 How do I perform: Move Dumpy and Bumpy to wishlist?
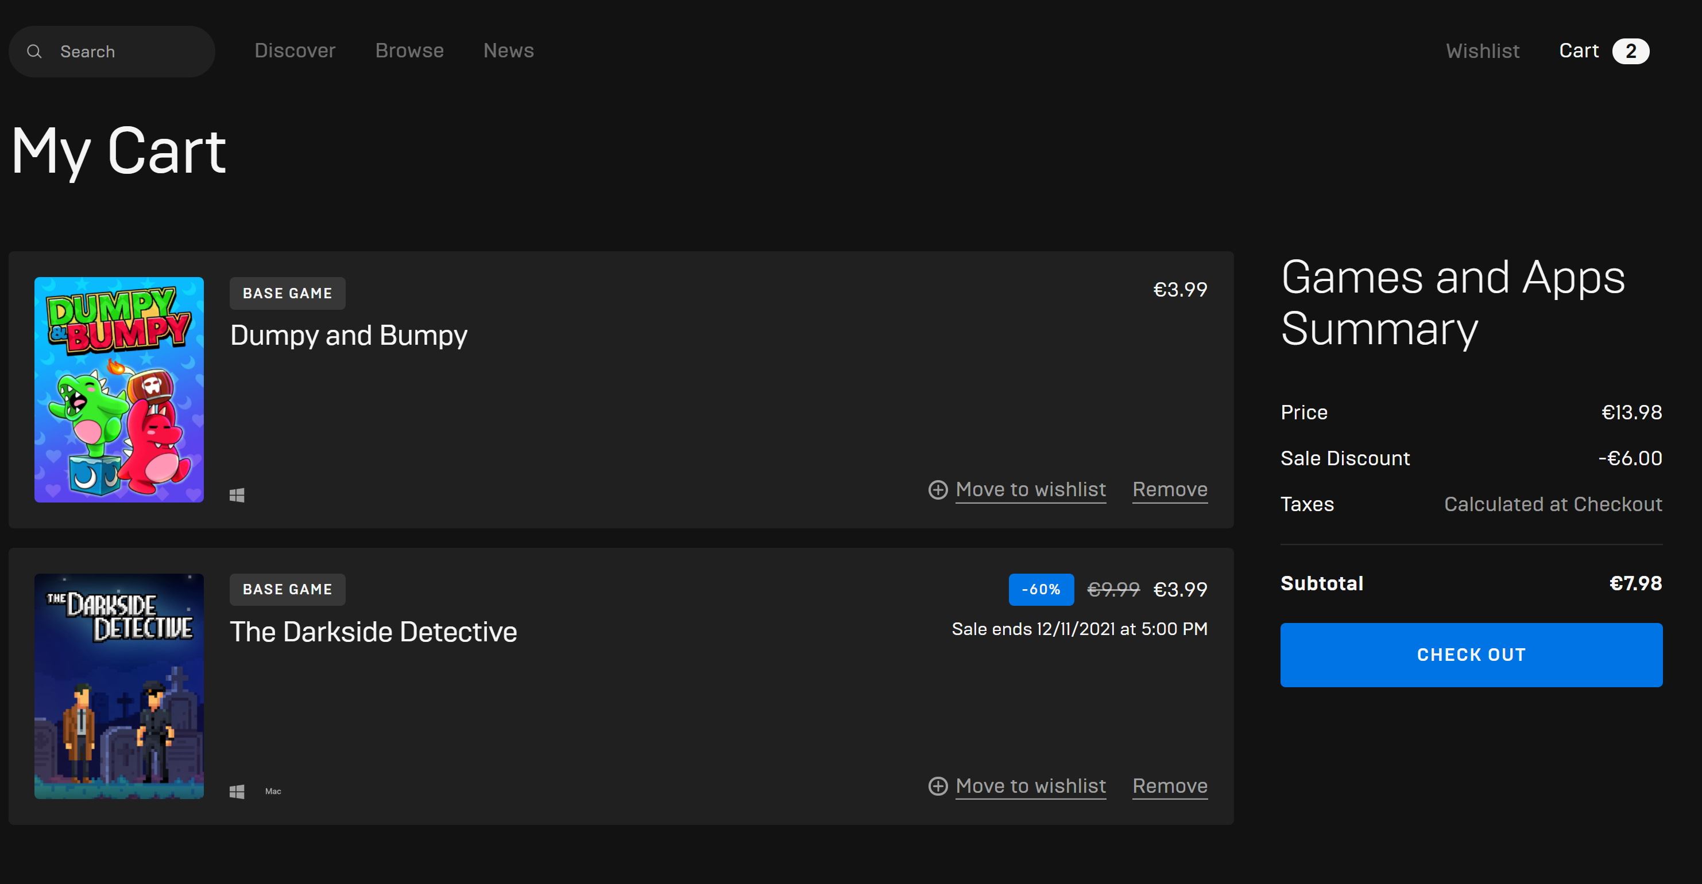[x=1030, y=490]
